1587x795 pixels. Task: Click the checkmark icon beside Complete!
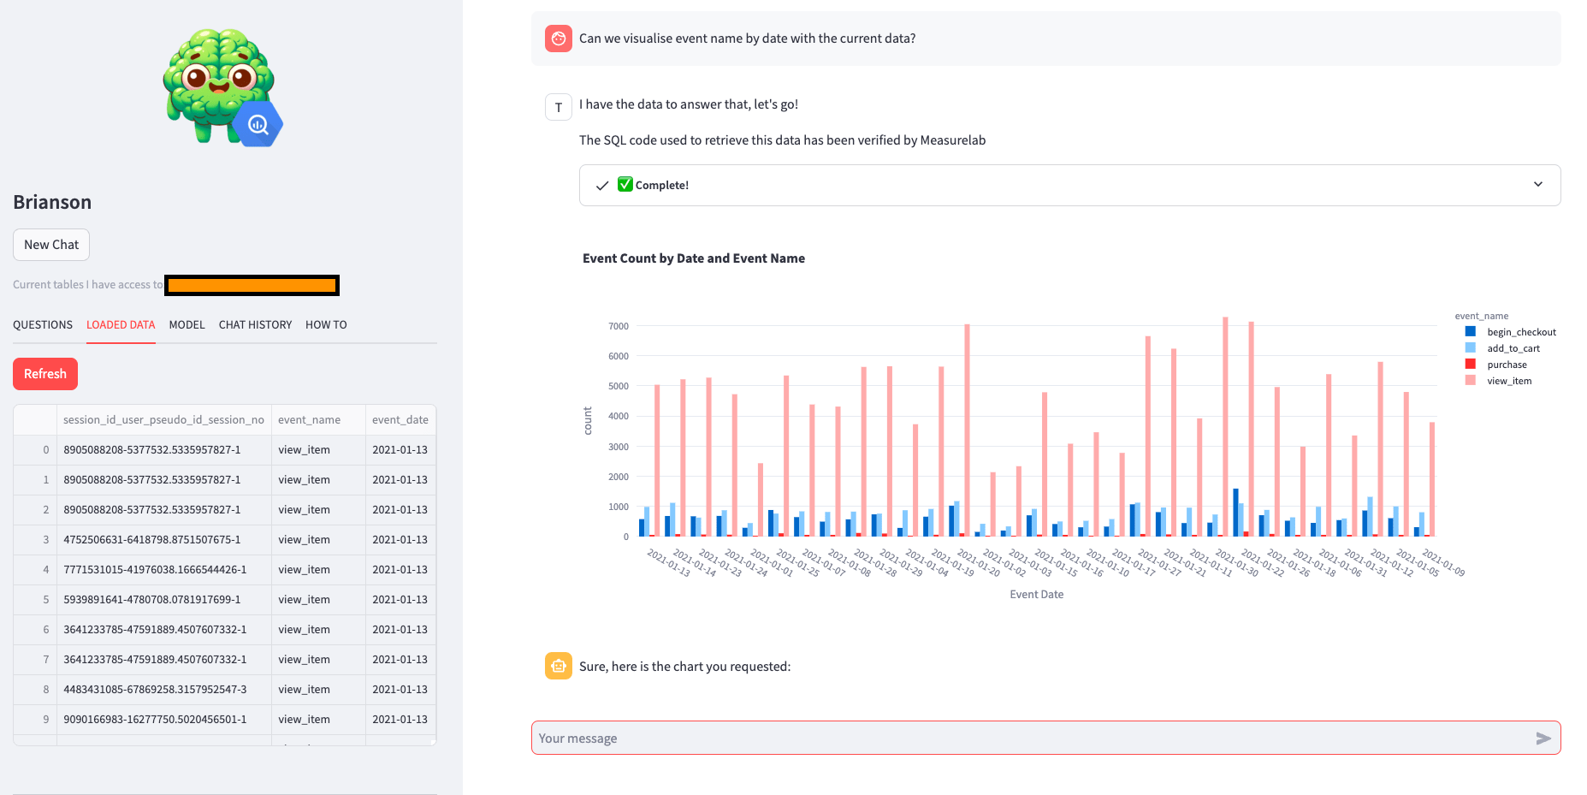tap(602, 186)
